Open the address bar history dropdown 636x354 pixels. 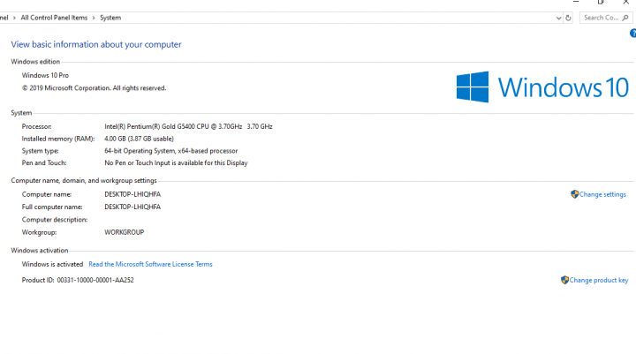tap(558, 18)
